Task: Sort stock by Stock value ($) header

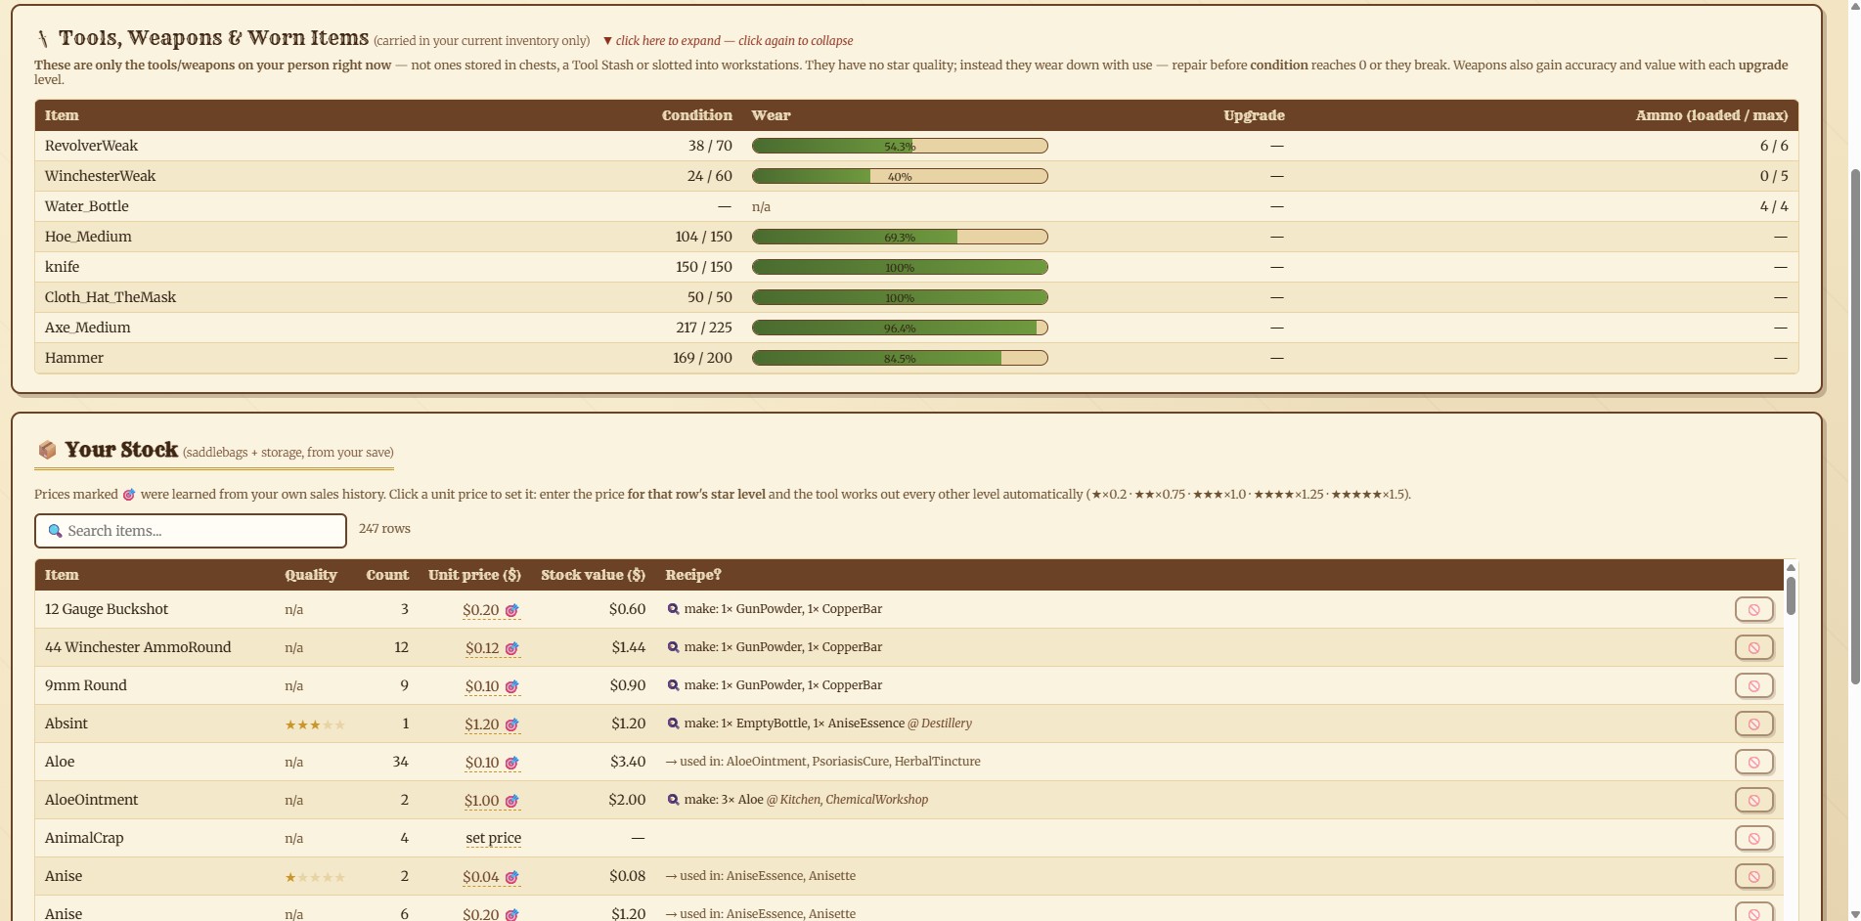Action: pyautogui.click(x=593, y=575)
